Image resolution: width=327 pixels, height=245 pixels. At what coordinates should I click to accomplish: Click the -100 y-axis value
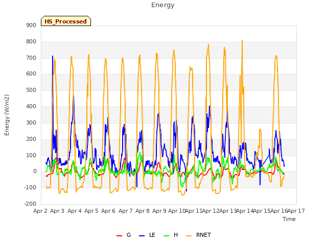pyautogui.click(x=30, y=187)
